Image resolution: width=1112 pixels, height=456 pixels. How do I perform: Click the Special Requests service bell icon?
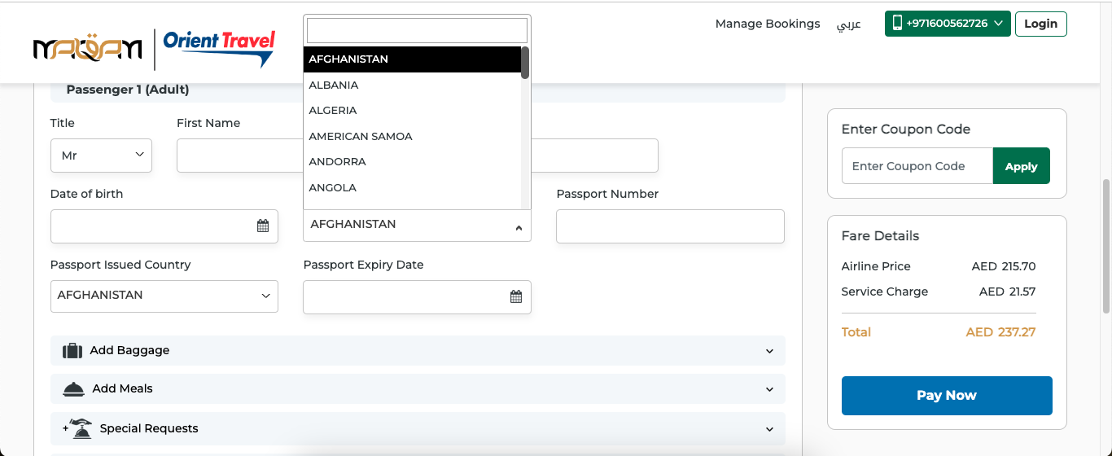[78, 428]
